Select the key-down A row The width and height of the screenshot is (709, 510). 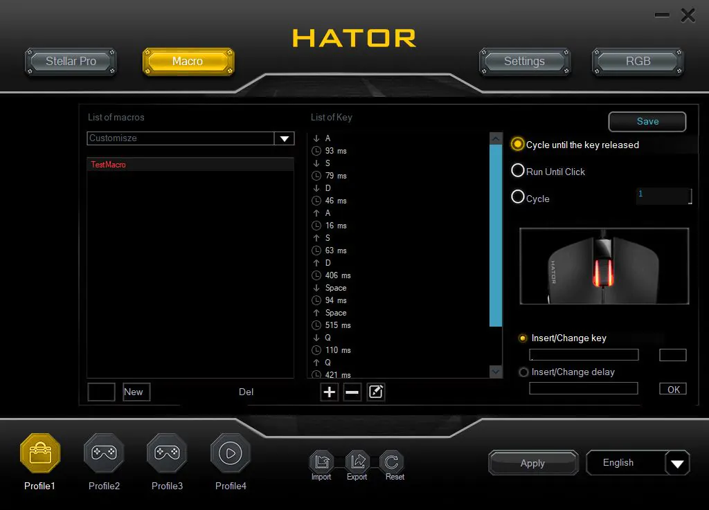tap(400, 138)
